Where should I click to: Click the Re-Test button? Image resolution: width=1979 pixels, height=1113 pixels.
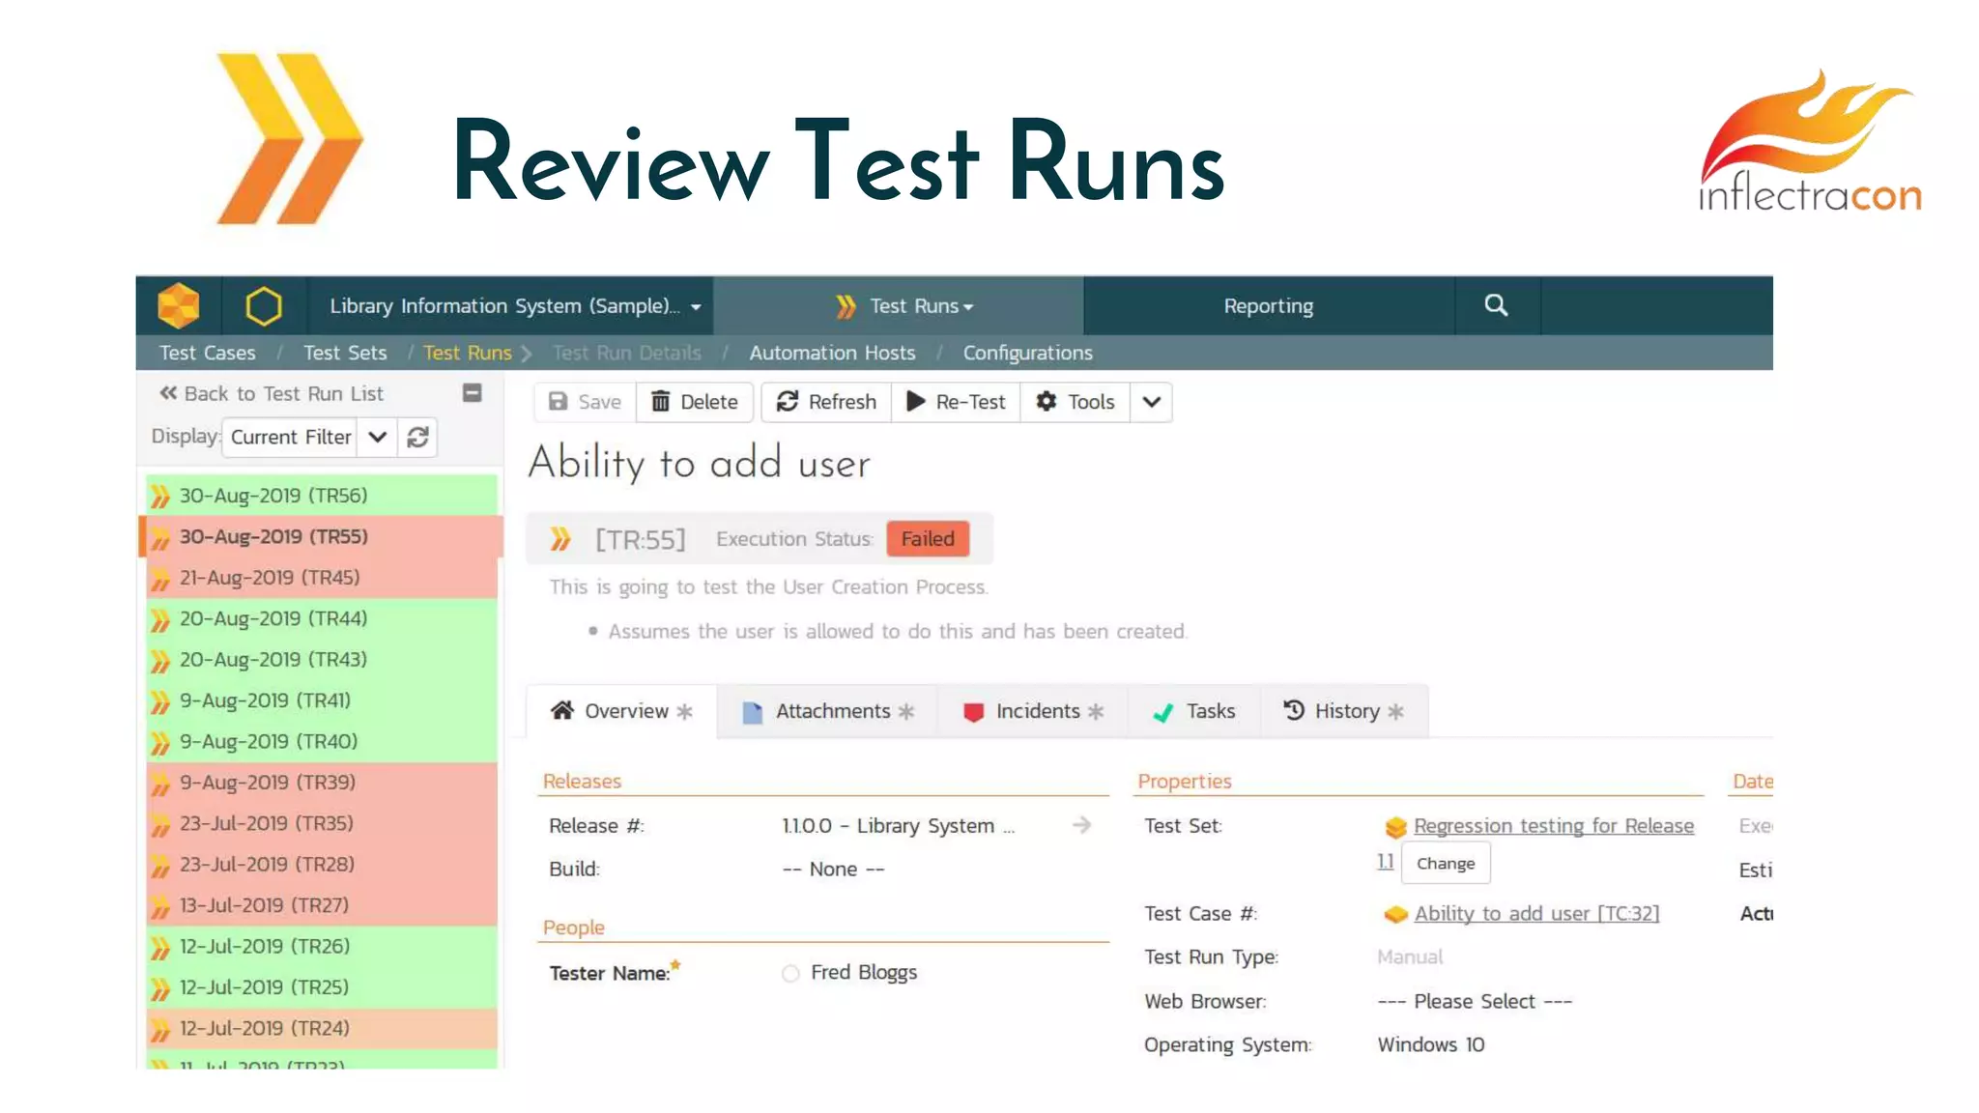[x=956, y=402]
